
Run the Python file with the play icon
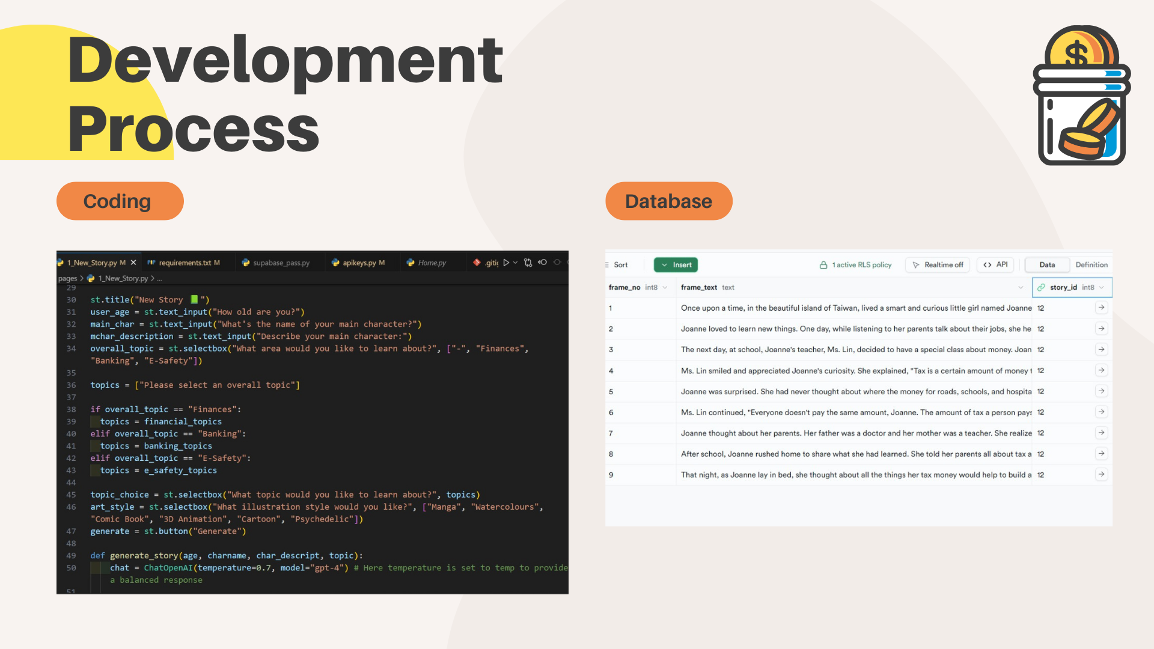click(x=506, y=263)
